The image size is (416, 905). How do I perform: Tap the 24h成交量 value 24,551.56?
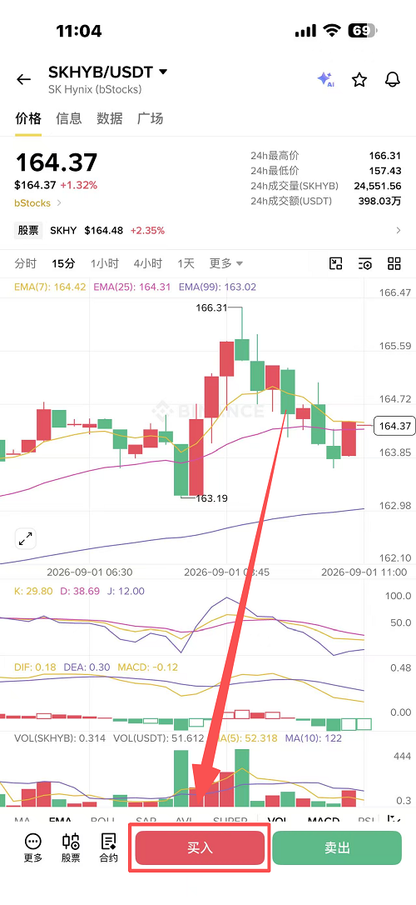point(378,186)
